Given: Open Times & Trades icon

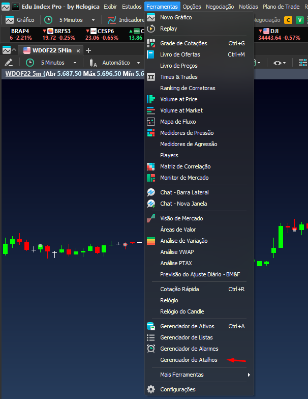Looking at the screenshot, I should click(x=151, y=77).
